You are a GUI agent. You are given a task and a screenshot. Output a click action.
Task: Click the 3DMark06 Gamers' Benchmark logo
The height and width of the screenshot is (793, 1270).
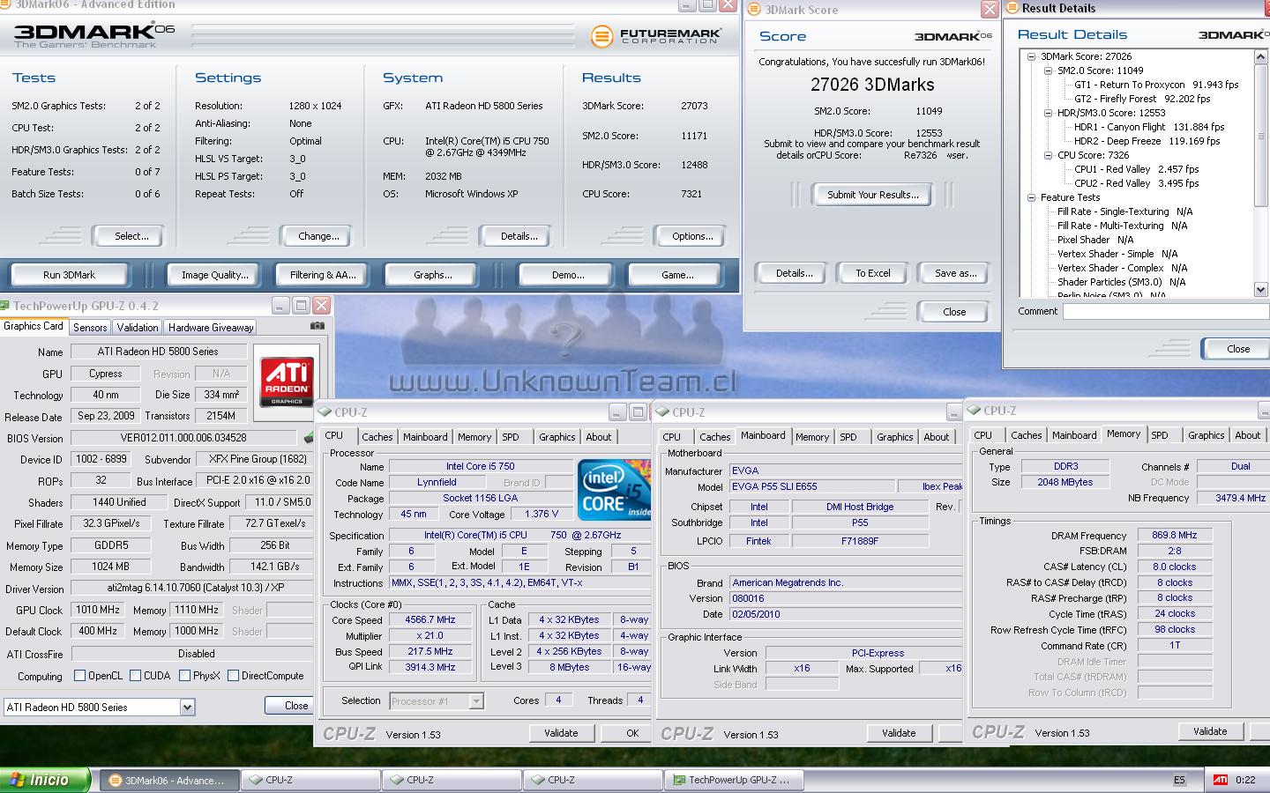pos(93,35)
